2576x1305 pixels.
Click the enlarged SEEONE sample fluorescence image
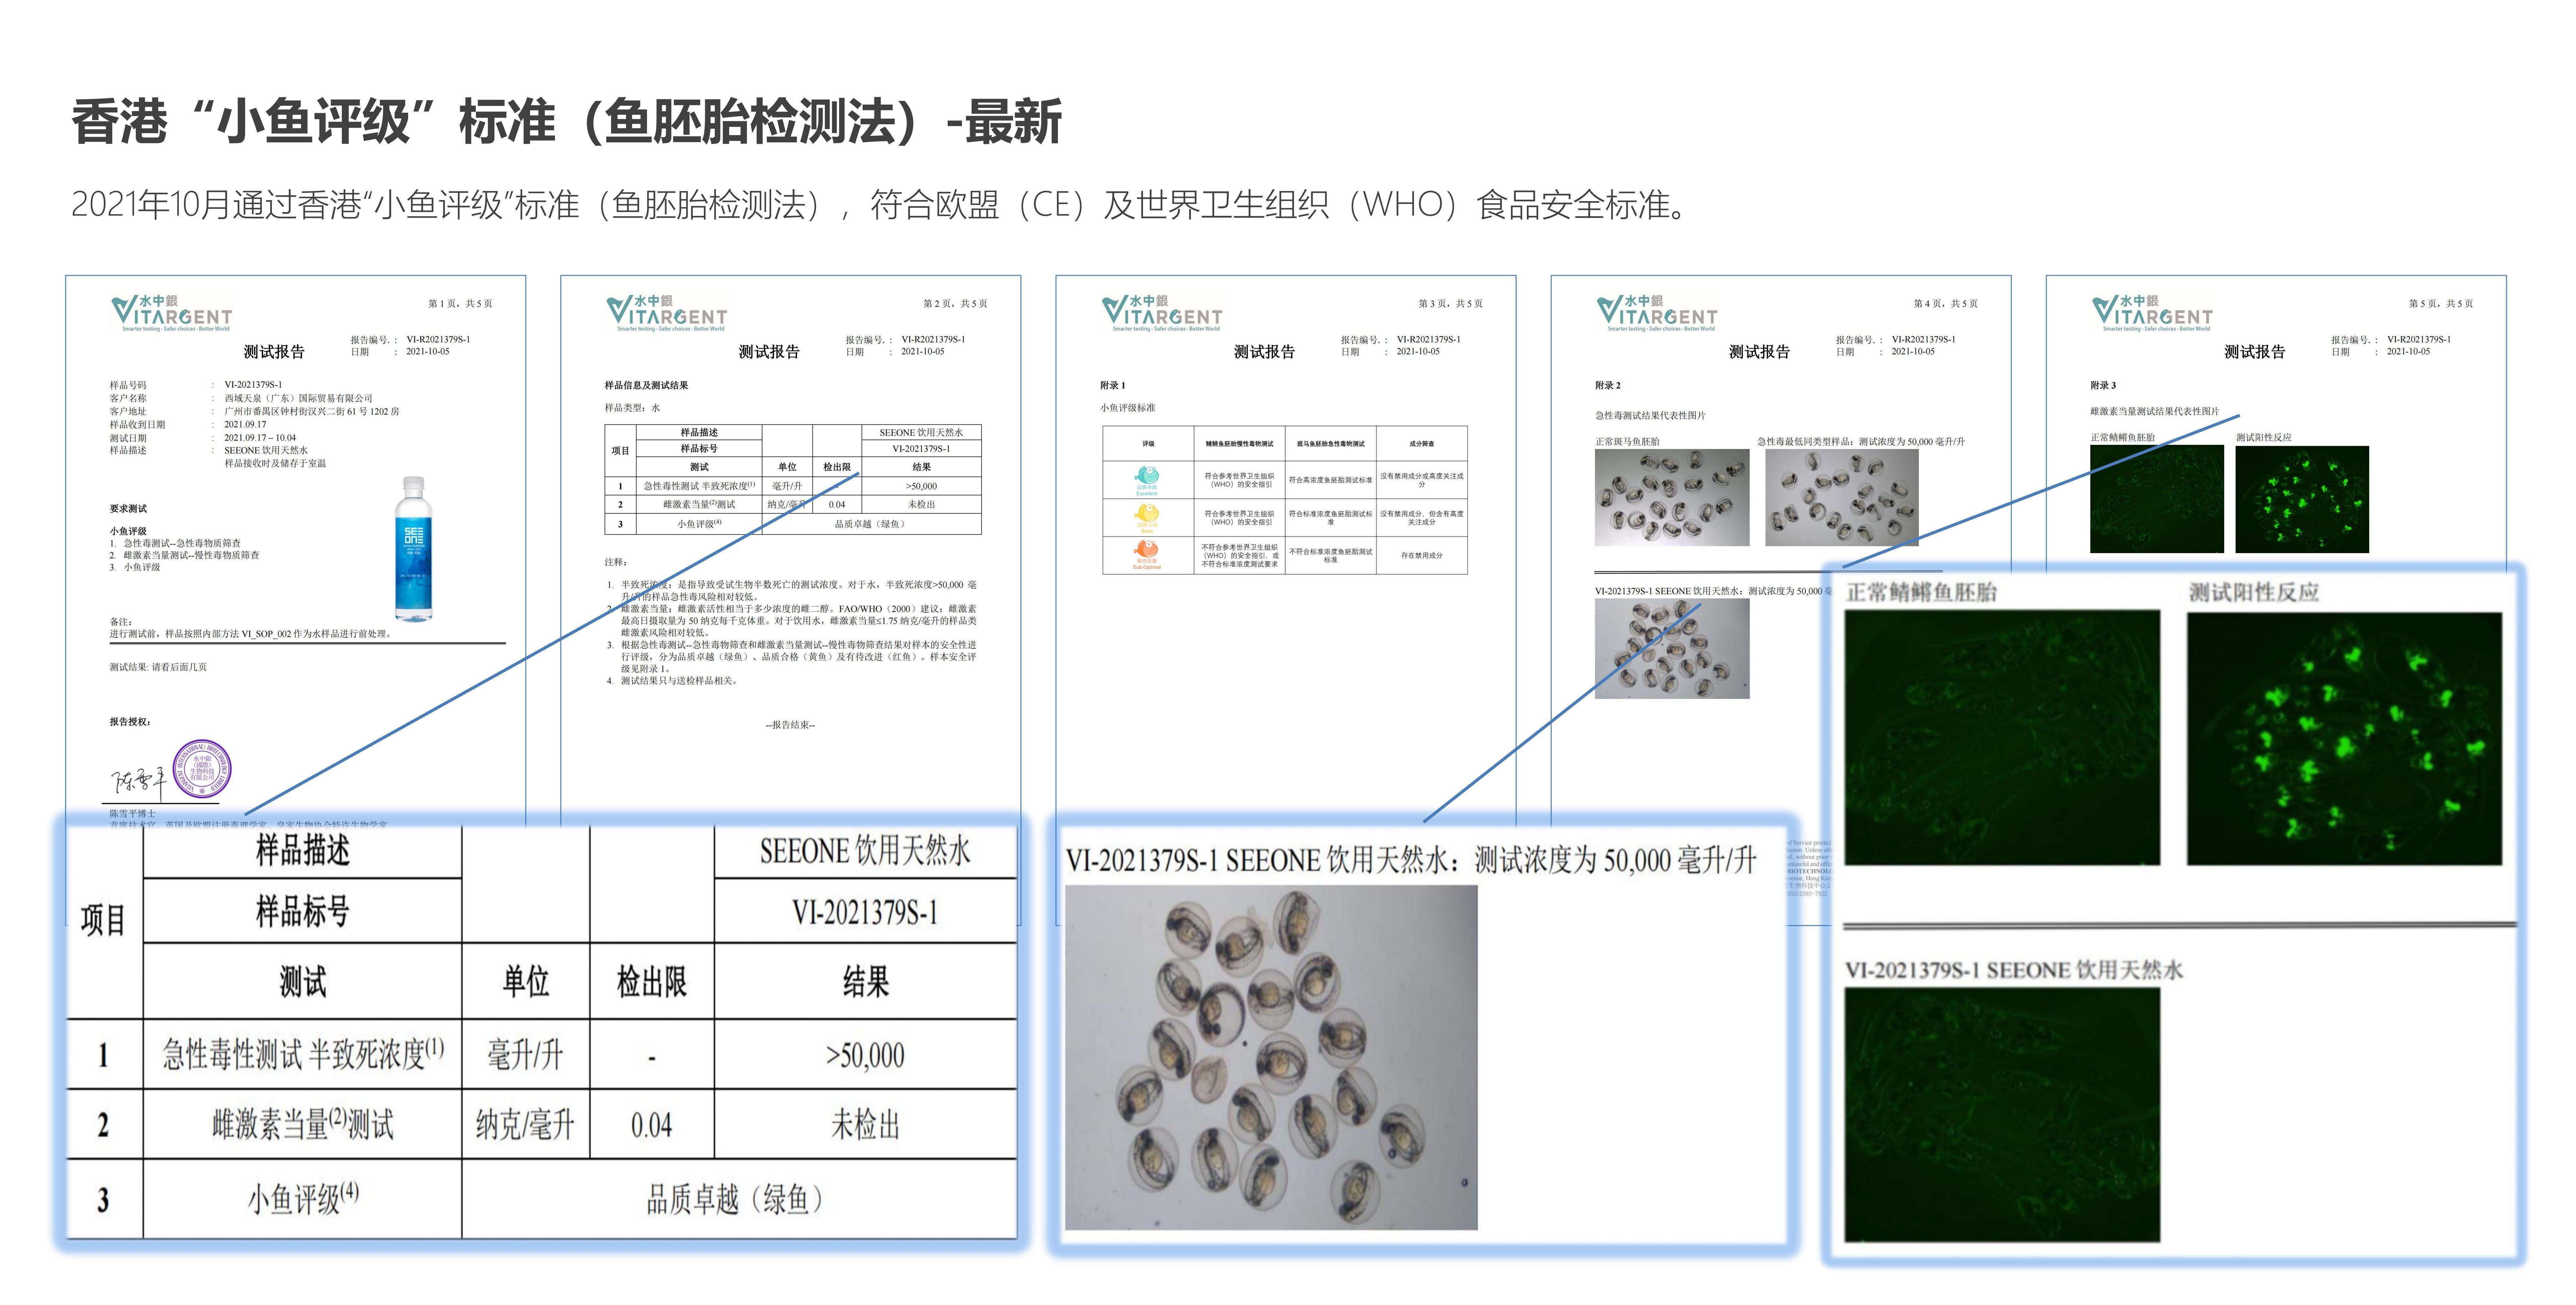[2002, 1115]
